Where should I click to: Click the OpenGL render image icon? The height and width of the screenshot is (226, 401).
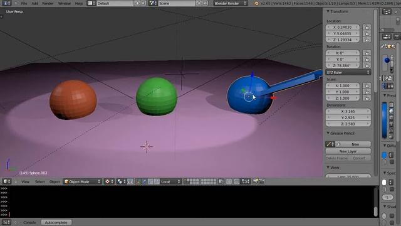tap(255, 181)
